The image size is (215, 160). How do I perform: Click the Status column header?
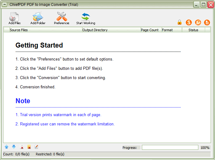tap(193, 30)
